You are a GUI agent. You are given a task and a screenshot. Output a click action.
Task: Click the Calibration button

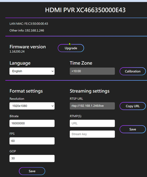coord(132,71)
